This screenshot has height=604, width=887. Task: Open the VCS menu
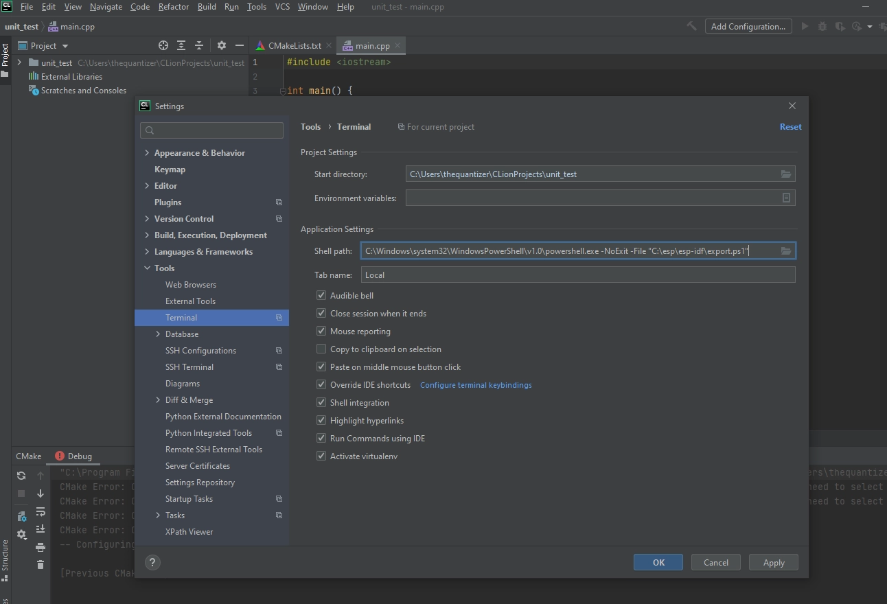pos(282,7)
